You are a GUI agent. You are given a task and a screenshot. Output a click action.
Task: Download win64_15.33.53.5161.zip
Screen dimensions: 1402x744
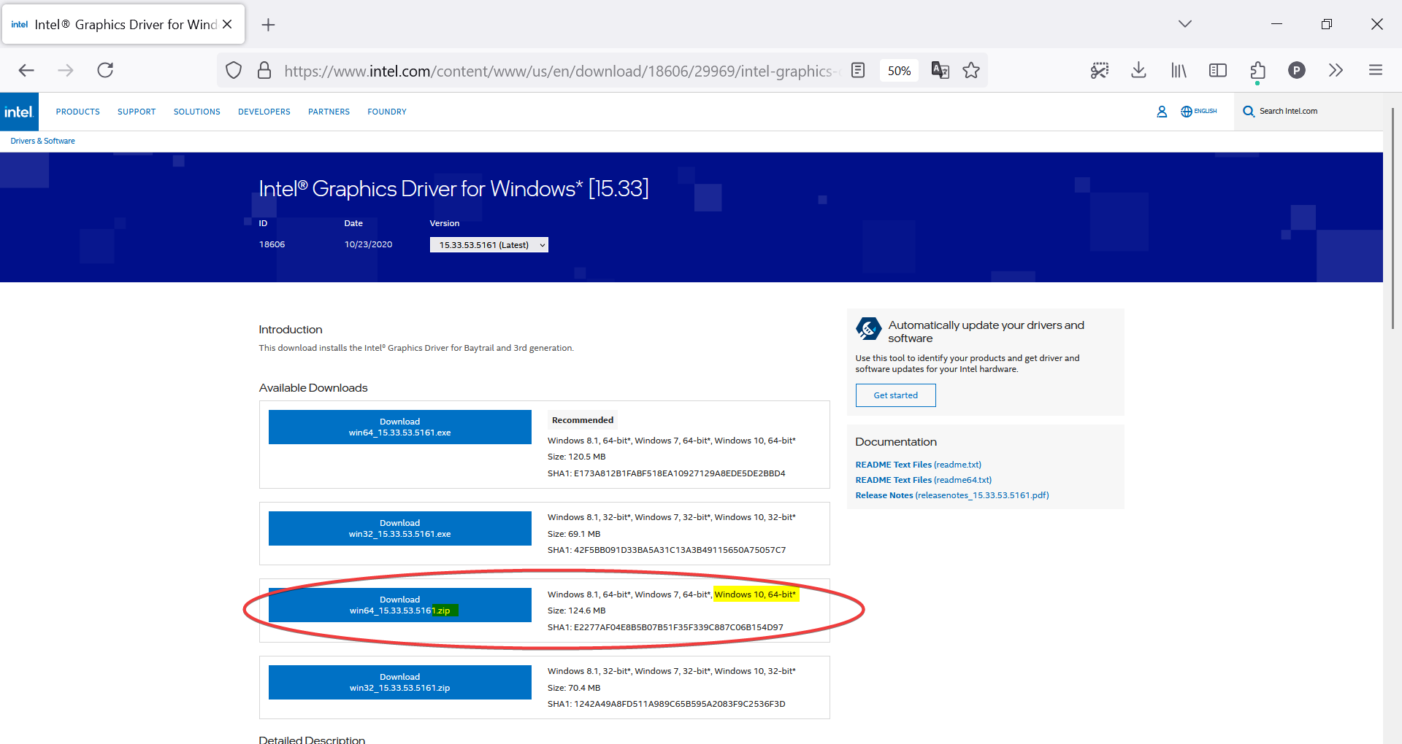[400, 605]
